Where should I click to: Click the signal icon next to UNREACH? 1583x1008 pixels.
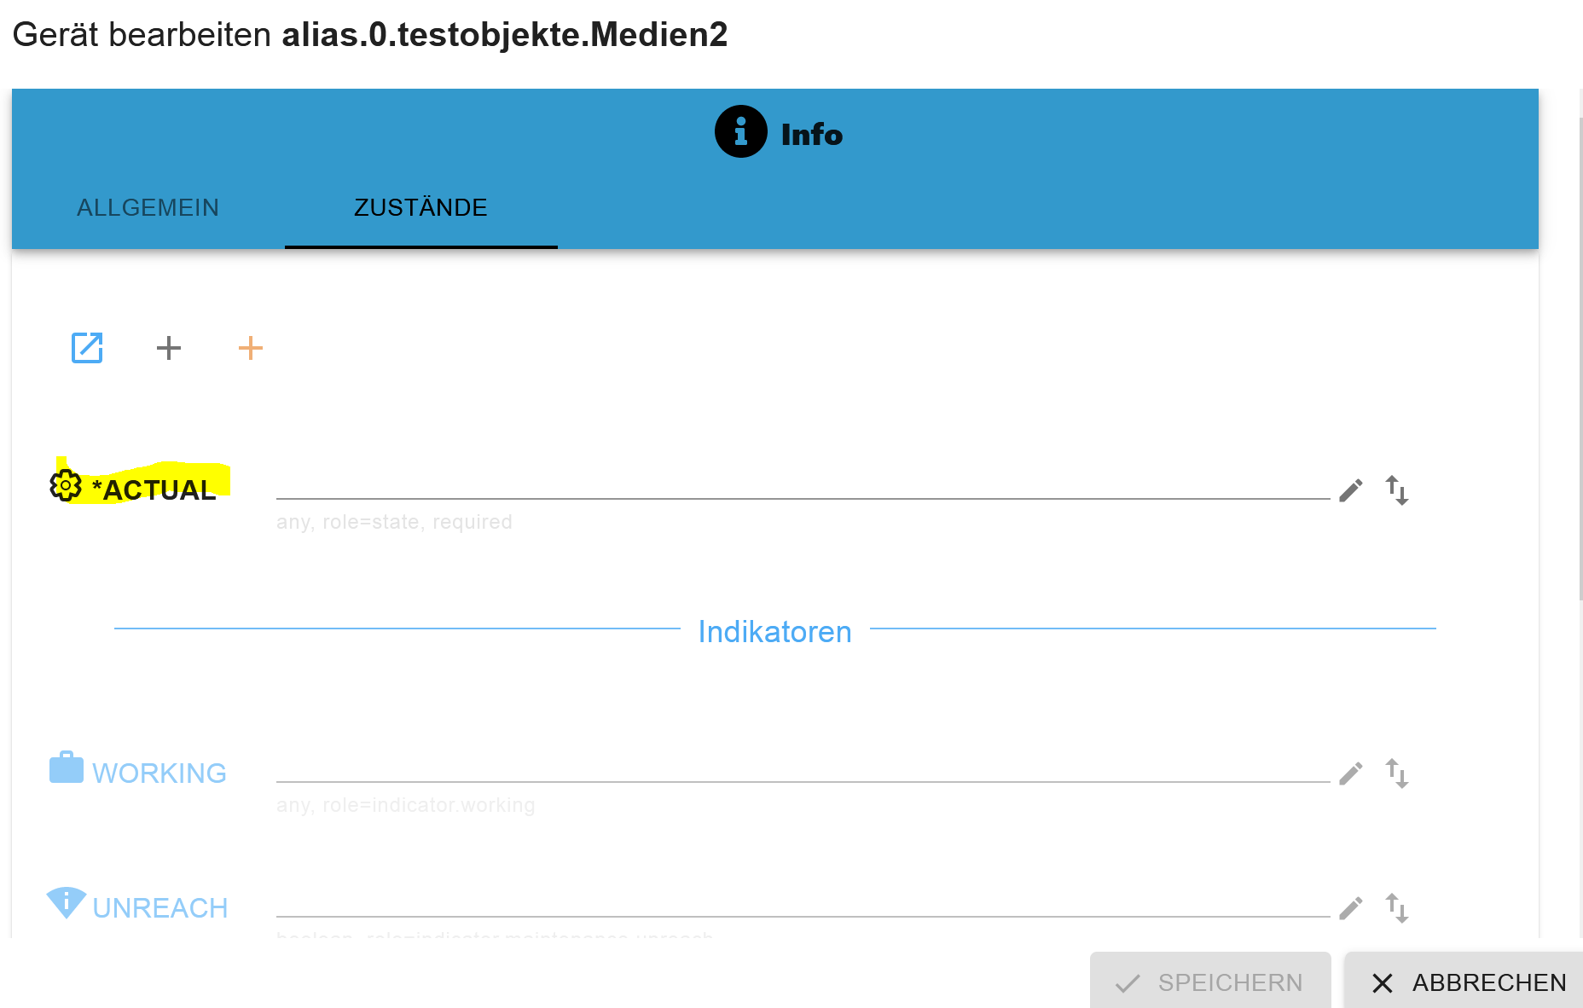click(67, 902)
